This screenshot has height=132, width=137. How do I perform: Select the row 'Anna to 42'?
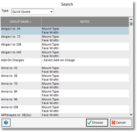[x=65, y=70]
